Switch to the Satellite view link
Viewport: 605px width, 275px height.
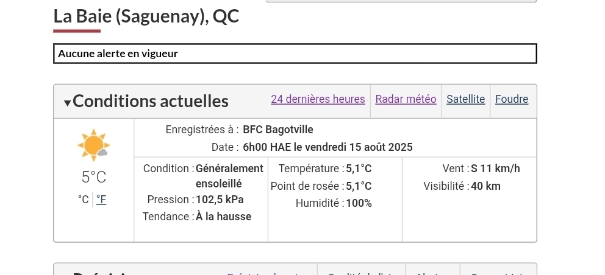tap(465, 99)
